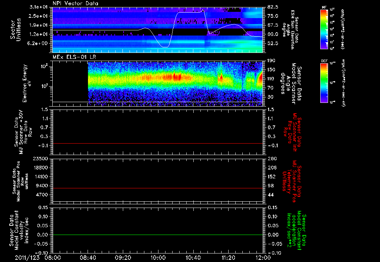Click the 18800 scanner position tick label
Screen dimensions: 380x262
pos(40,168)
